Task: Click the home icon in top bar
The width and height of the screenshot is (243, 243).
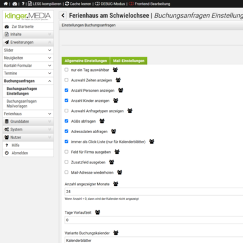Action: click(5, 4)
